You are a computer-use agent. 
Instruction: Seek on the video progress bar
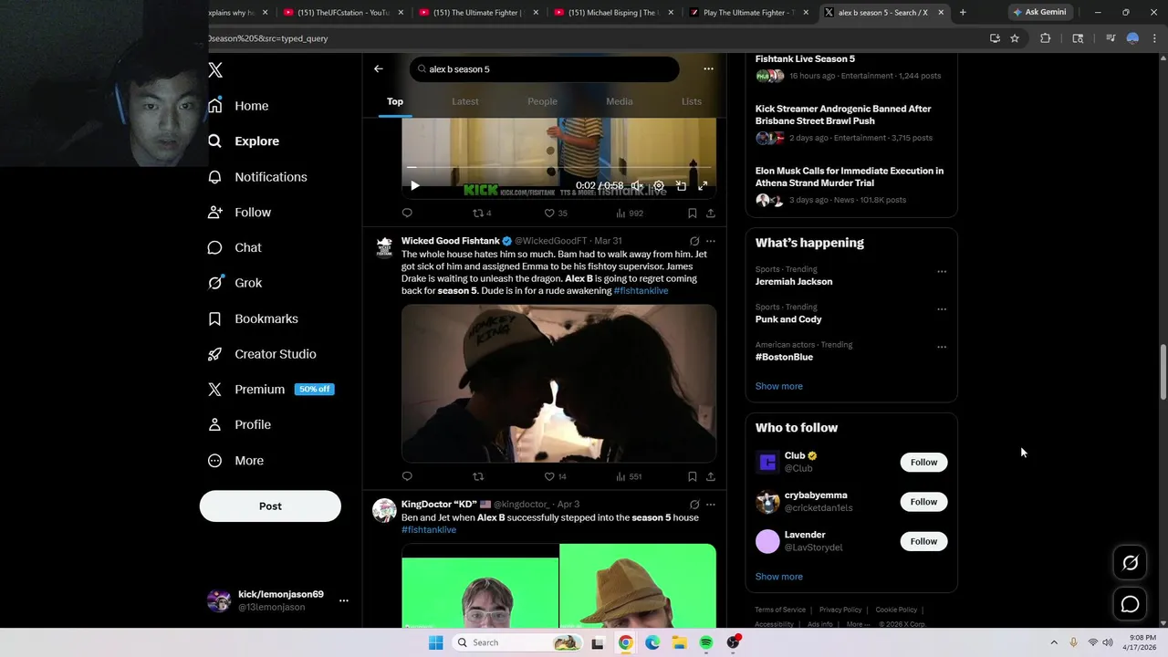(558, 167)
